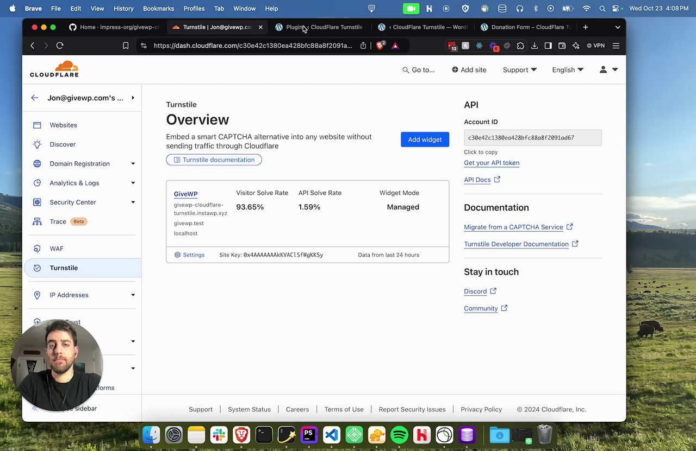Viewport: 696px width, 451px height.
Task: Click the Brave Rewards triangle icon
Action: tap(395, 46)
